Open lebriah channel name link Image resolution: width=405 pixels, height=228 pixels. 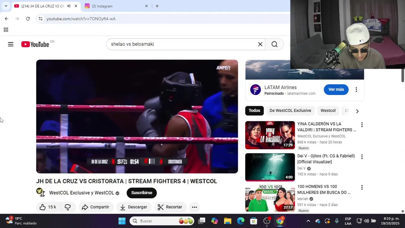click(x=303, y=199)
